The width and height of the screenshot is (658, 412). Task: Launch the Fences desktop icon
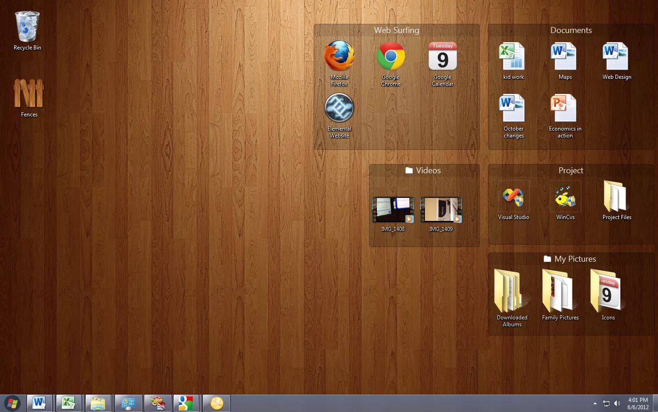(29, 97)
